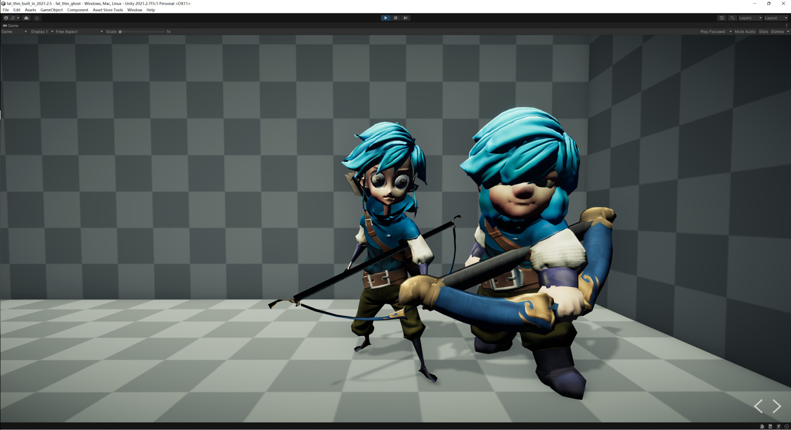Open the Unity Version Control icon

(x=36, y=18)
